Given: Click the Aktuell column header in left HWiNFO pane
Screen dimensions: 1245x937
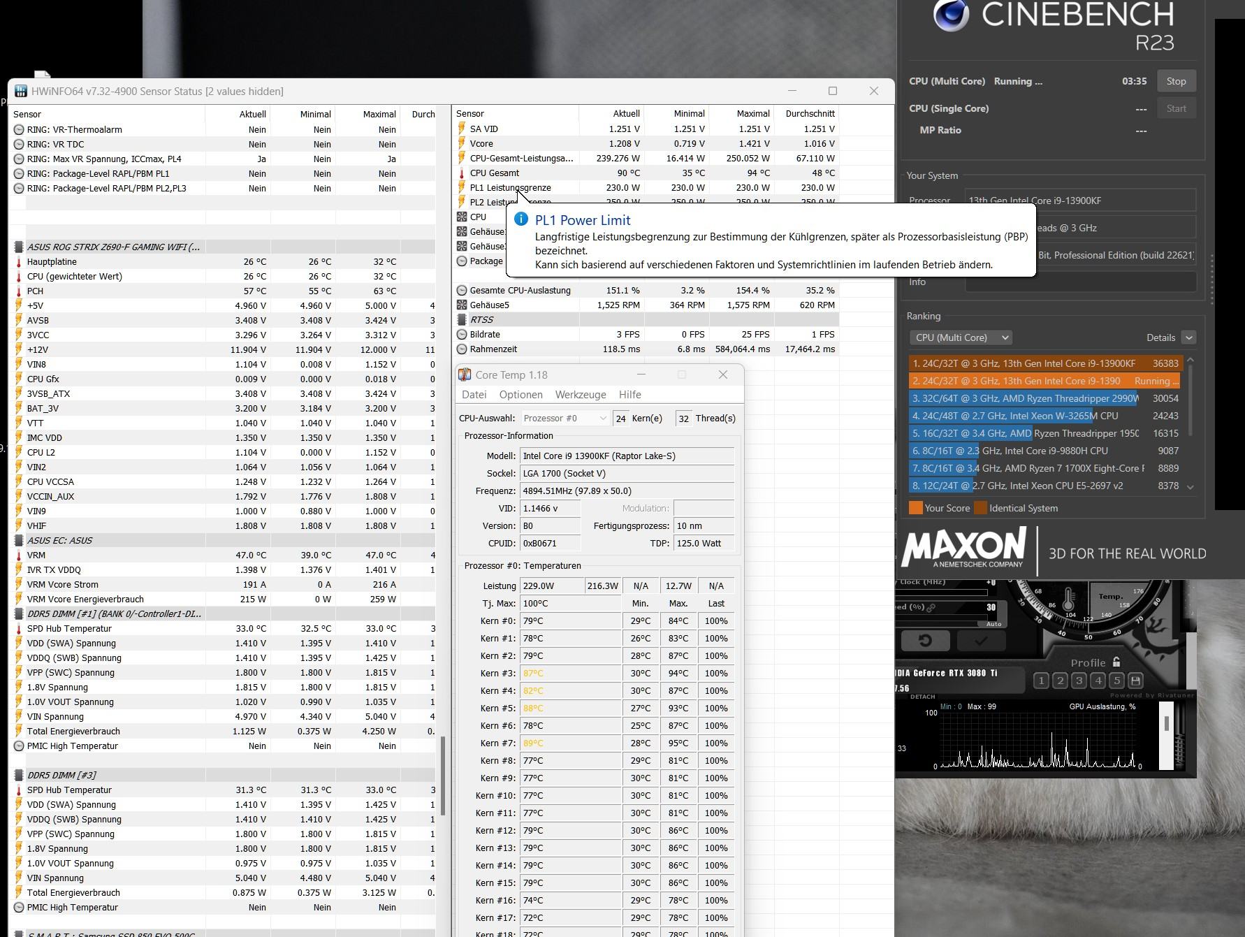Looking at the screenshot, I should click(253, 114).
